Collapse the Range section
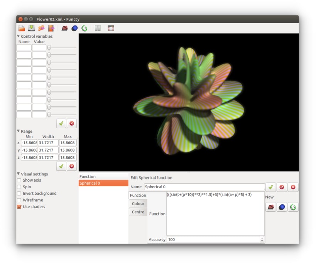 (x=19, y=131)
